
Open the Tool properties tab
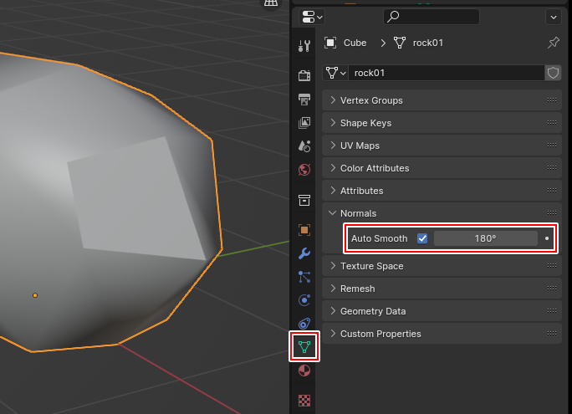304,45
